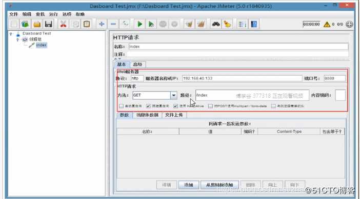Viewport: 360px width, 199px height.
Task: Click the New test plan toolbar icon
Action: point(14,24)
